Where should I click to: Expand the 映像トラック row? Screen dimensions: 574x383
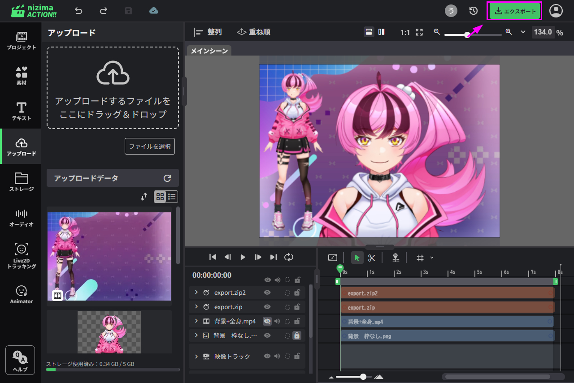pos(196,357)
